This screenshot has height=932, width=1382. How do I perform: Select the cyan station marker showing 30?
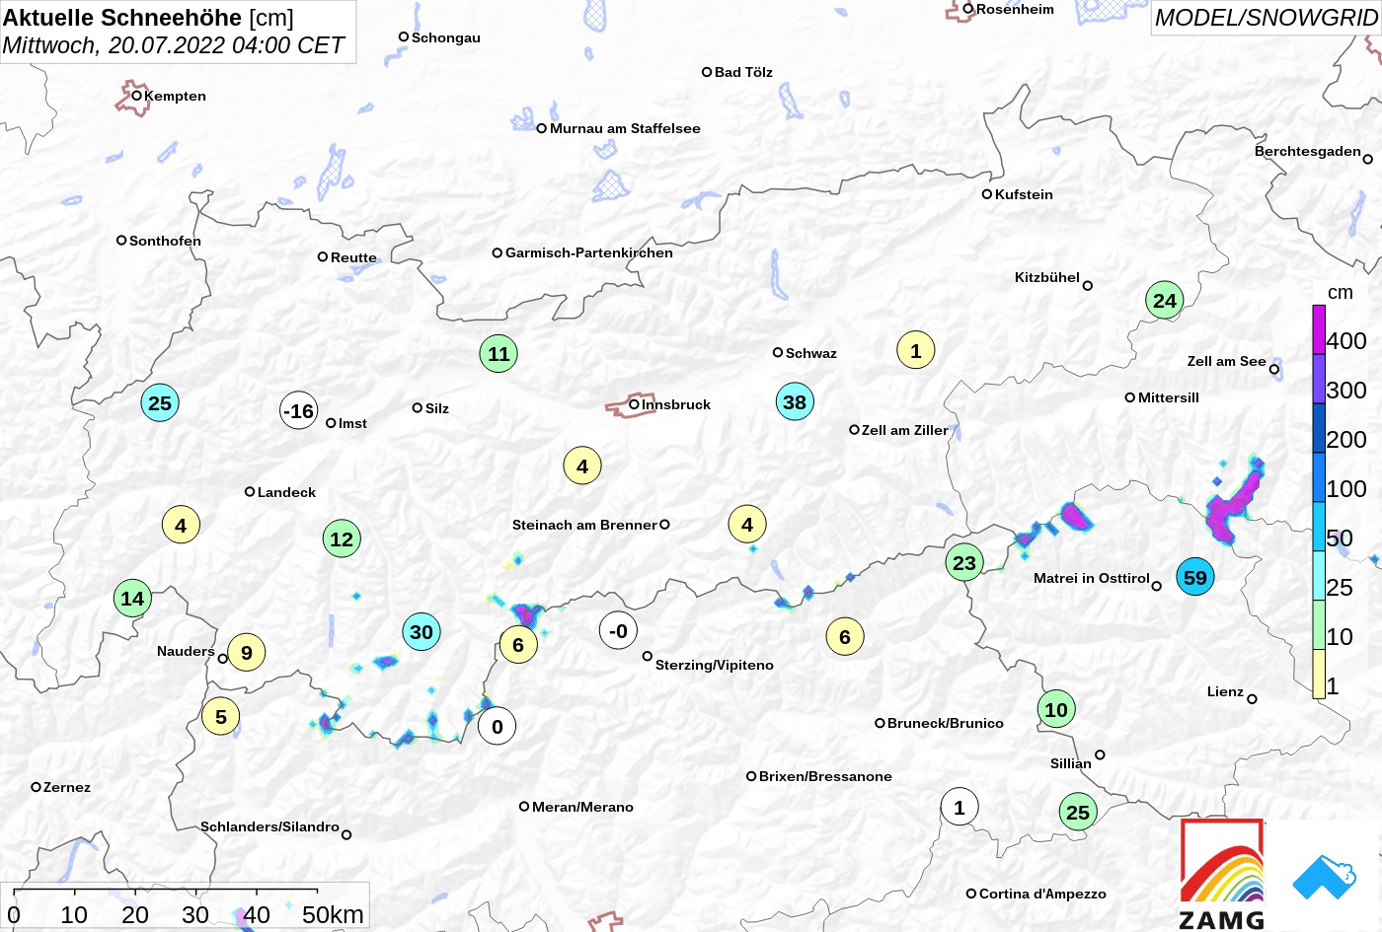coord(422,632)
